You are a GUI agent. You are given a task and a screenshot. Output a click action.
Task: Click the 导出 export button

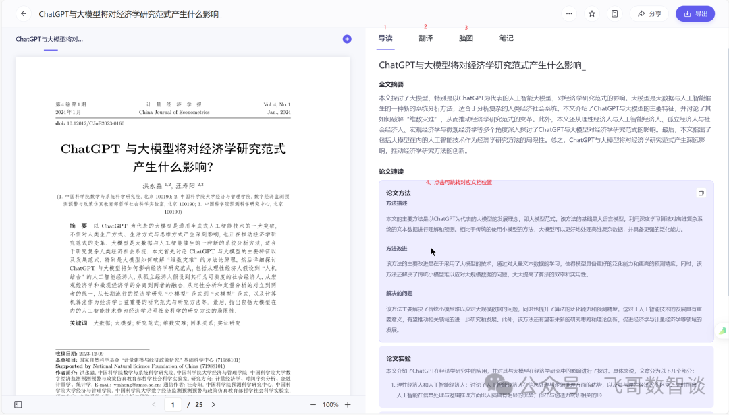point(695,14)
